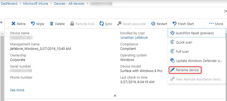
Task: Choose Full scan from menu
Action: point(197,51)
